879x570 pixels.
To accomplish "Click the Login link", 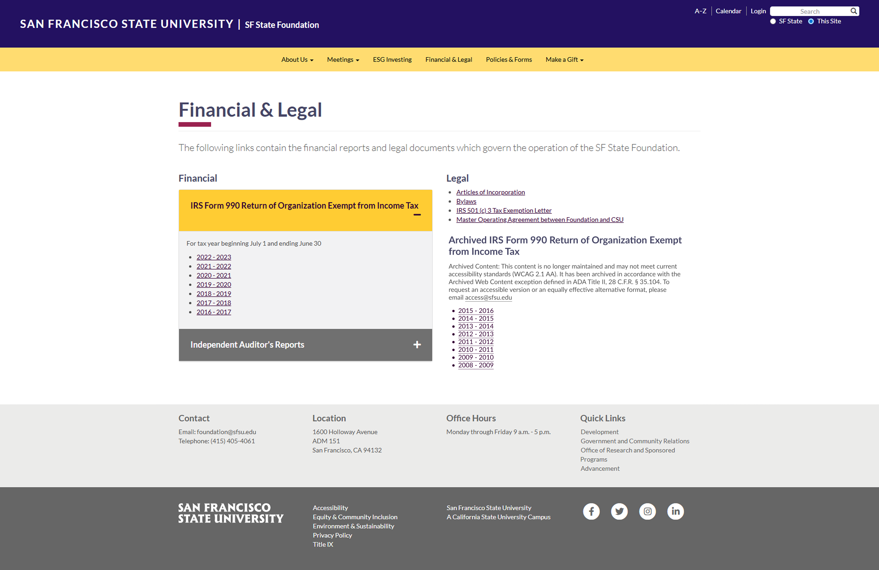I will 758,11.
